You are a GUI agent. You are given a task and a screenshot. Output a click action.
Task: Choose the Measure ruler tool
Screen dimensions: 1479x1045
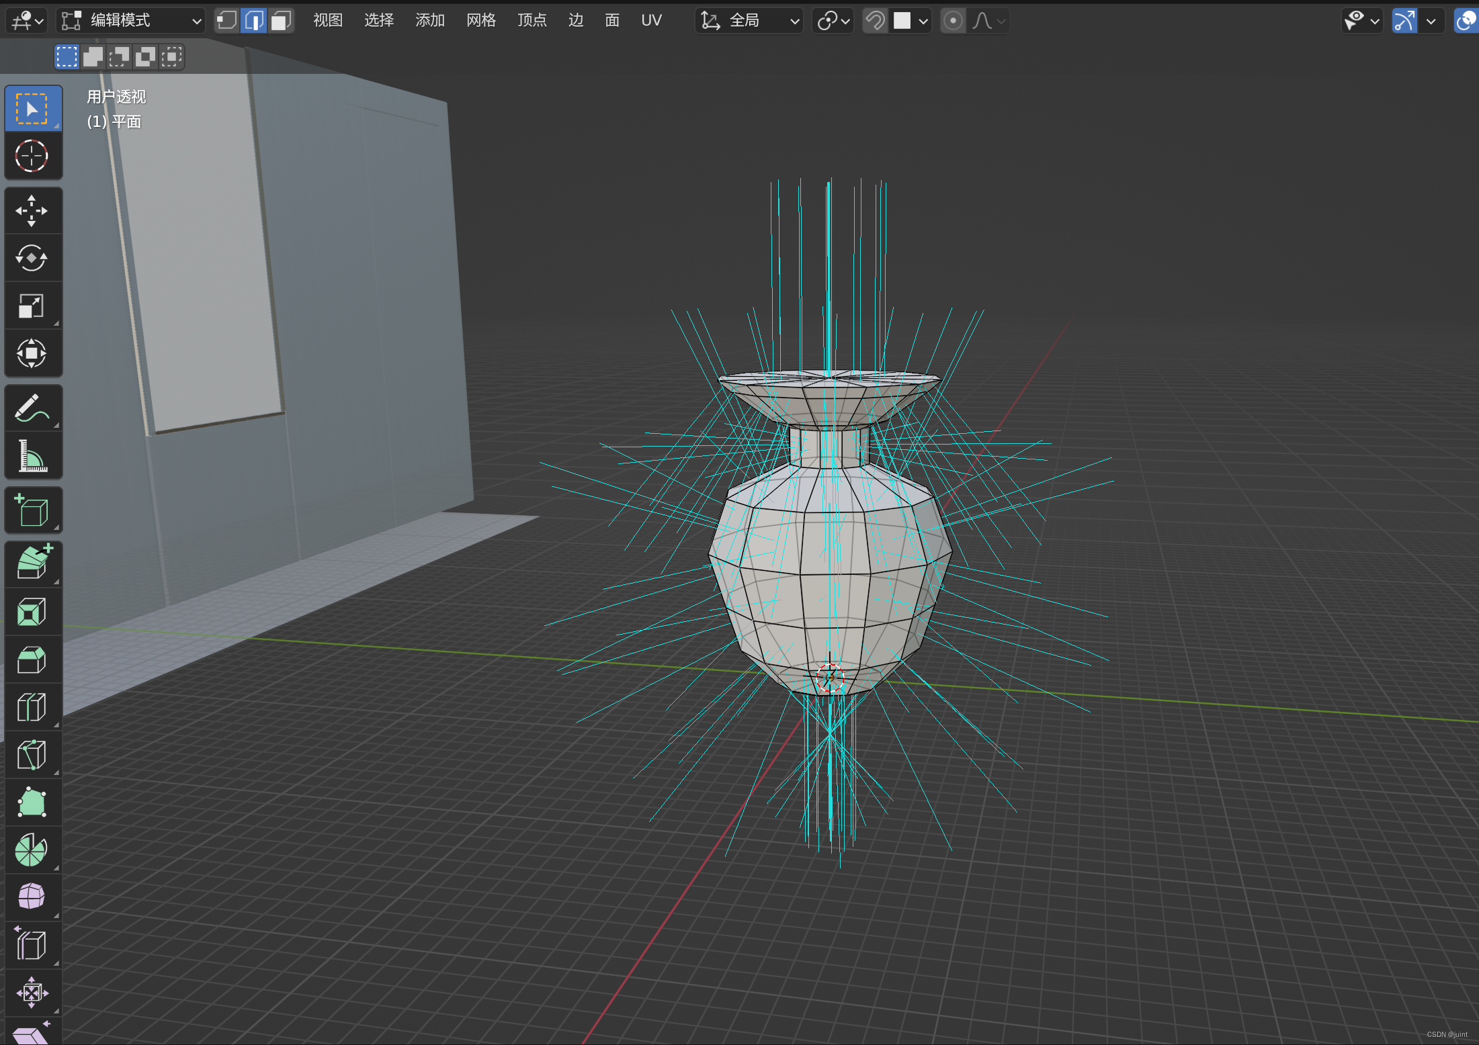[x=32, y=456]
